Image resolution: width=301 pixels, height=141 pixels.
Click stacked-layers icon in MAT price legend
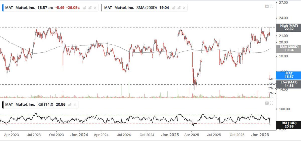(90, 8)
